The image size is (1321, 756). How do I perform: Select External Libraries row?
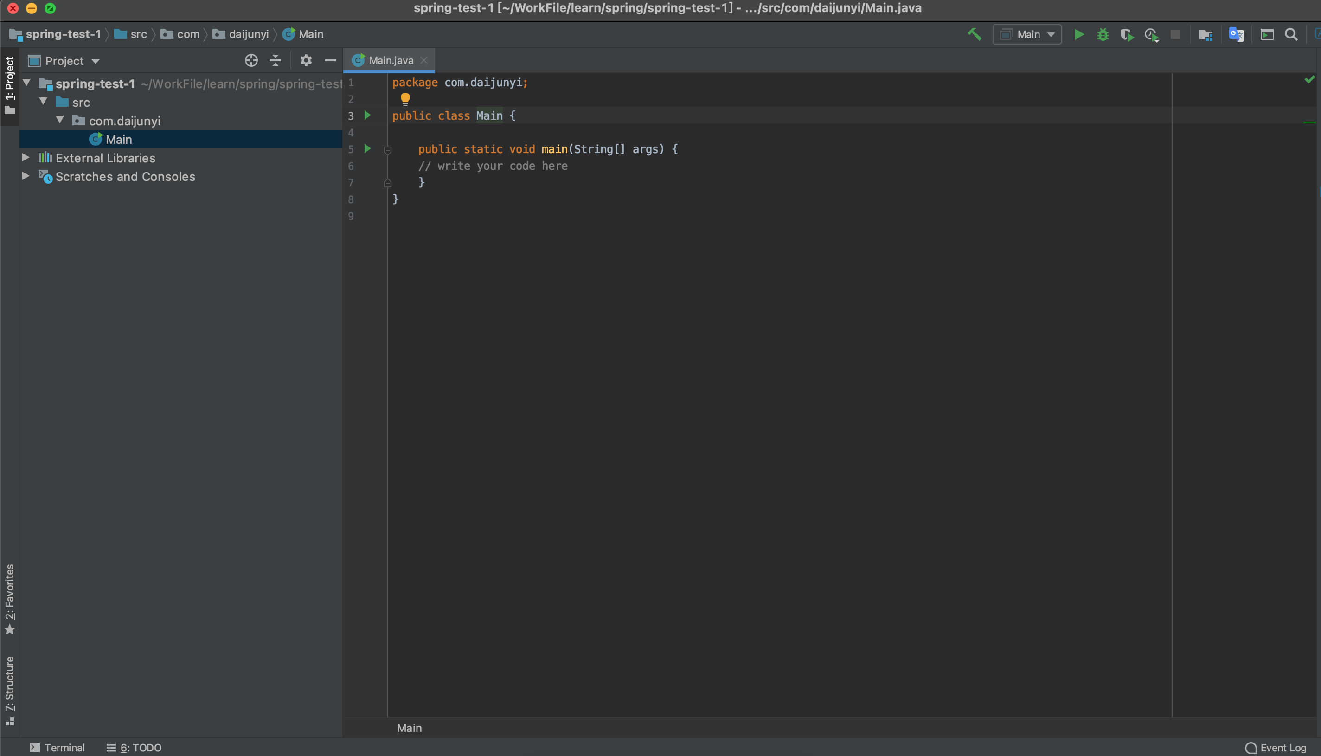coord(181,158)
